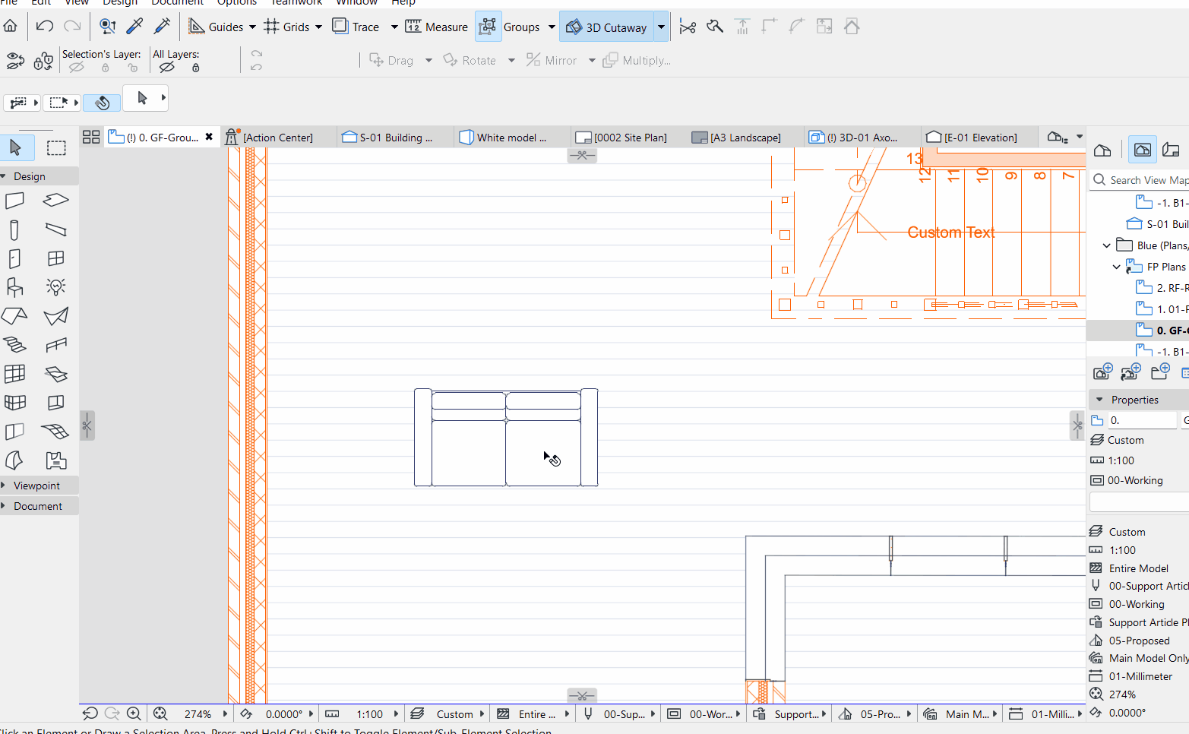Select the Arrow tool in the toolbox

coord(16,147)
